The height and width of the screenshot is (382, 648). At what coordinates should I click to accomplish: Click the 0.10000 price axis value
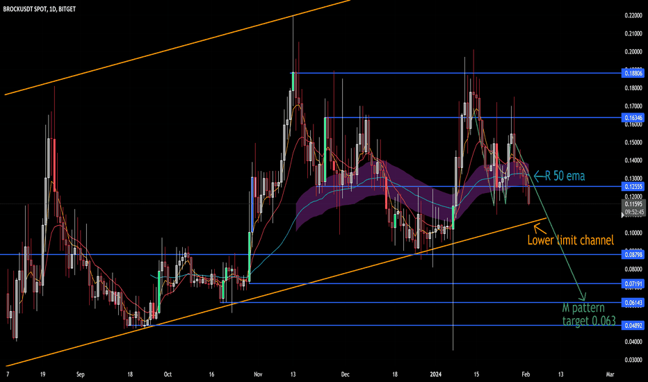[633, 233]
